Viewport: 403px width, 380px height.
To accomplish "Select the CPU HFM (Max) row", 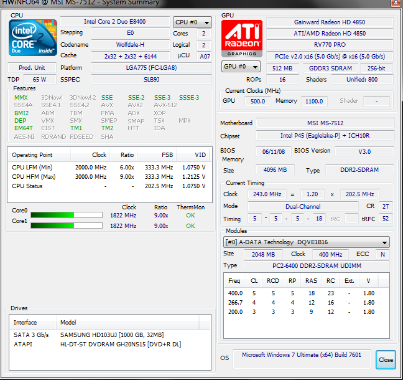I will (x=109, y=177).
